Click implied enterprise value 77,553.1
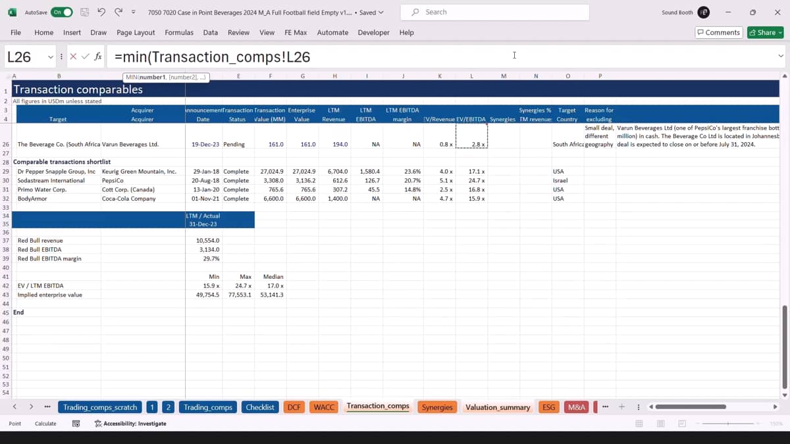Image resolution: width=790 pixels, height=444 pixels. (x=238, y=295)
